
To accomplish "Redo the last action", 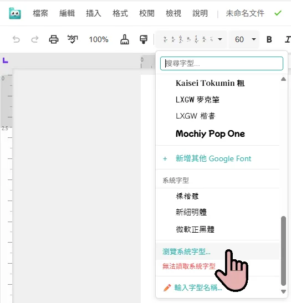I will click(x=35, y=39).
